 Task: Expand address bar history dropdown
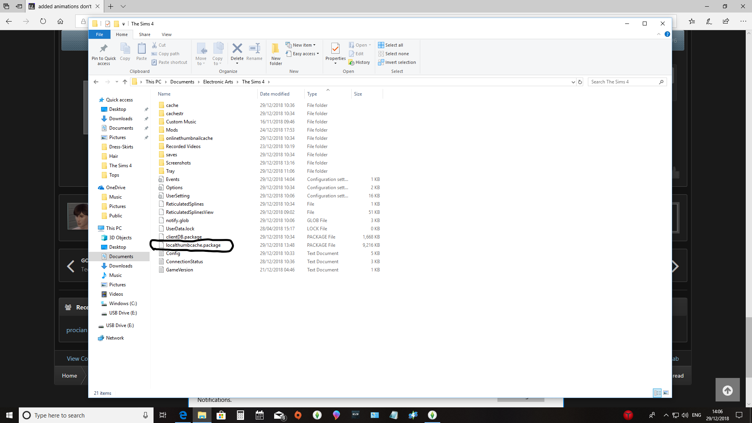coord(573,82)
